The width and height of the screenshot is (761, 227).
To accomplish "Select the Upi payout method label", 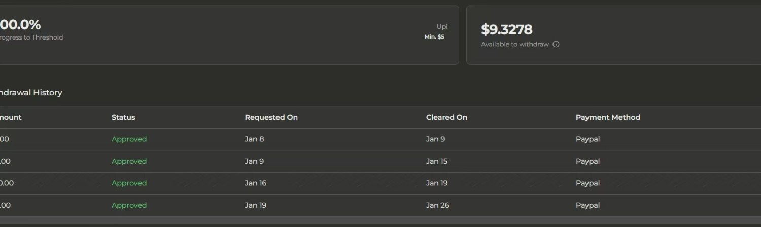I will point(442,27).
